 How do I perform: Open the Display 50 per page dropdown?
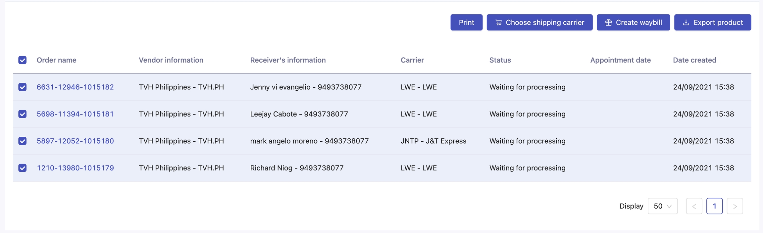point(662,206)
